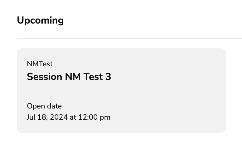Open the Session NM Test 3 card
The height and width of the screenshot is (155, 242).
point(121,91)
